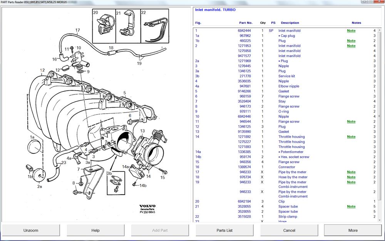385x241 pixels.
Task: Open Note for Throttle housing 1271892
Action: (x=351, y=137)
